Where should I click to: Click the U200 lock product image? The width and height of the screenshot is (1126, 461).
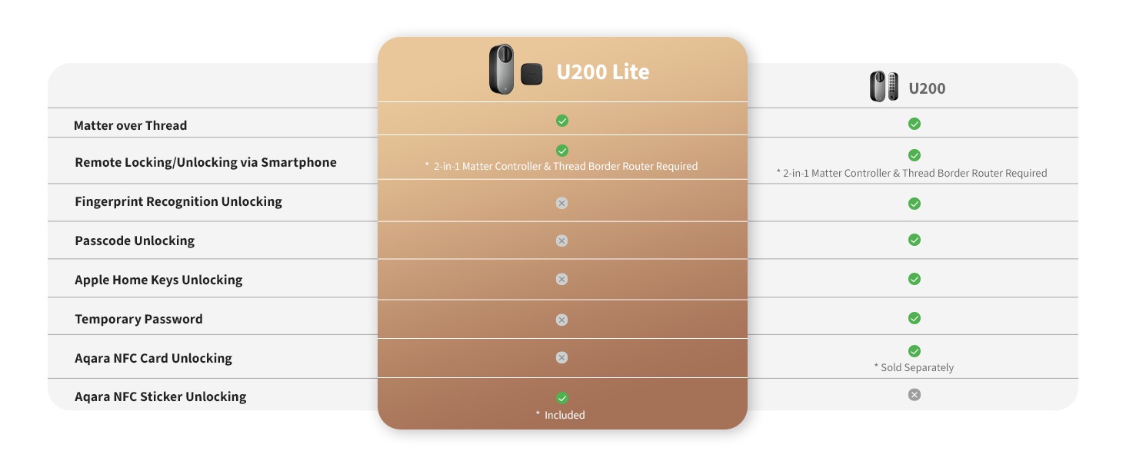point(884,87)
